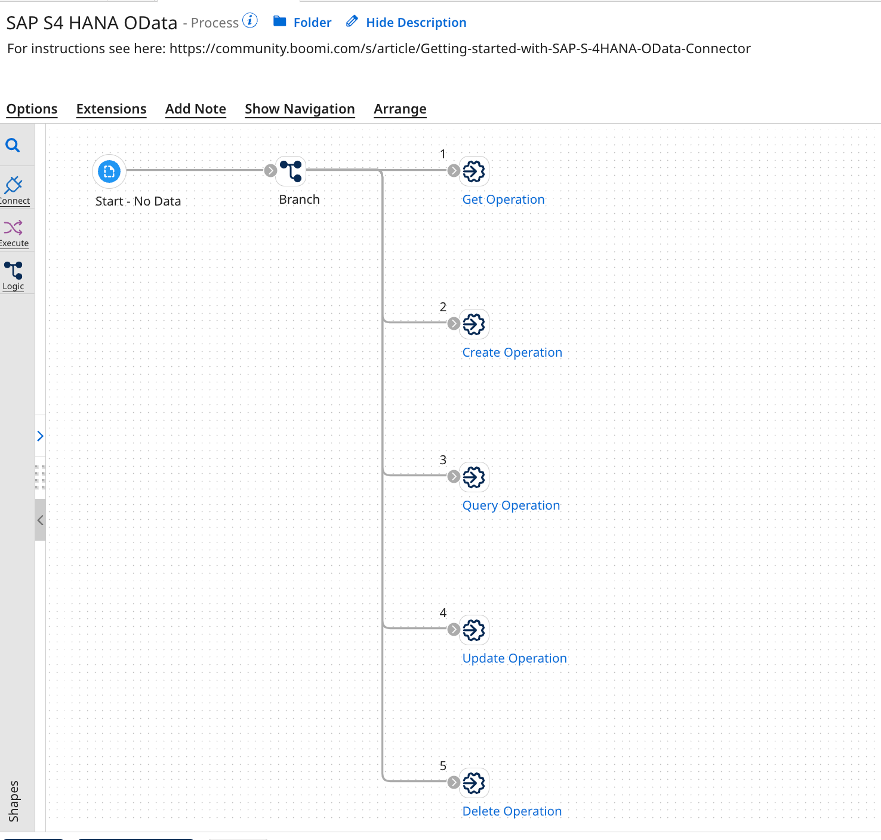881x840 pixels.
Task: Open the Query Operation connector shape
Action: click(473, 477)
